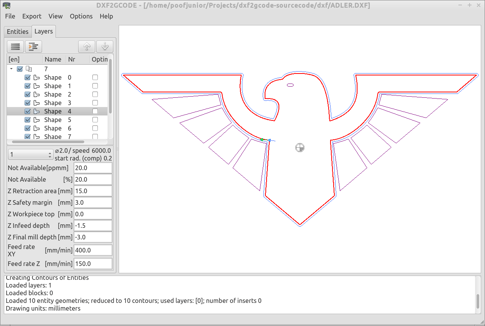Click the Feed rate XY input field

(93, 250)
